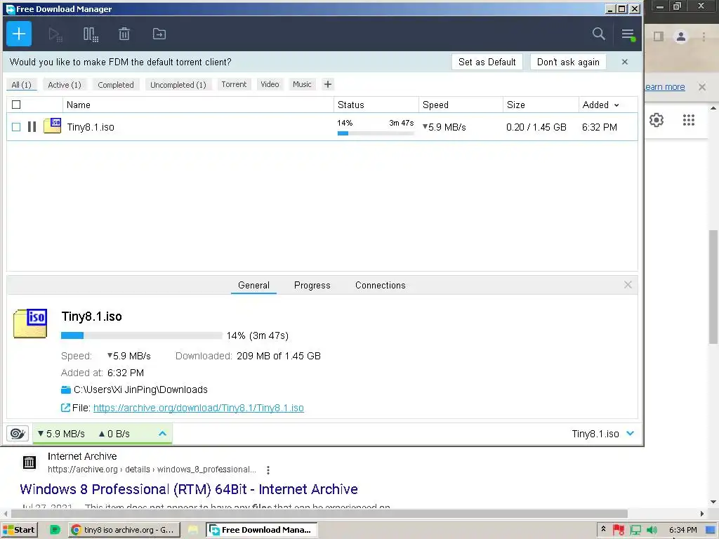
Task: Click the Start selected downloads toolbar icon
Action: tap(55, 34)
